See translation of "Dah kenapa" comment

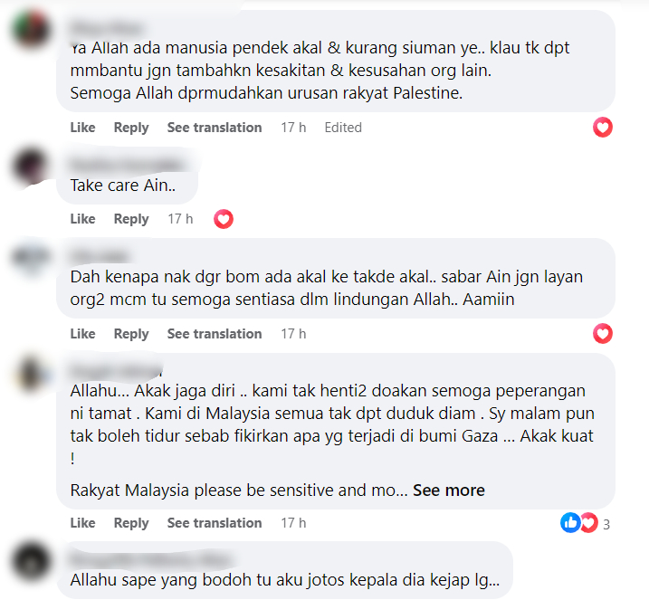pyautogui.click(x=215, y=334)
